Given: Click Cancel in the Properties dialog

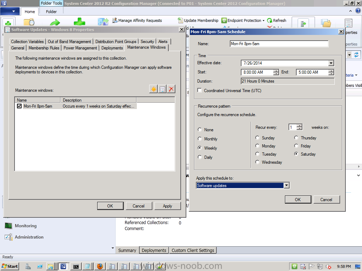Looking at the screenshot, I should pyautogui.click(x=139, y=206).
